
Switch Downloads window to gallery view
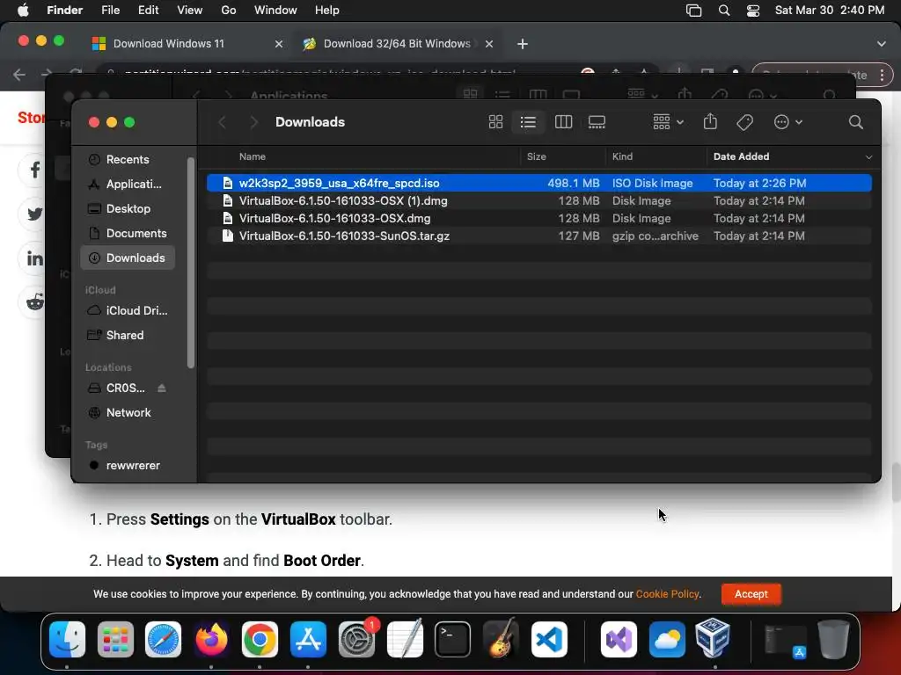tap(597, 121)
